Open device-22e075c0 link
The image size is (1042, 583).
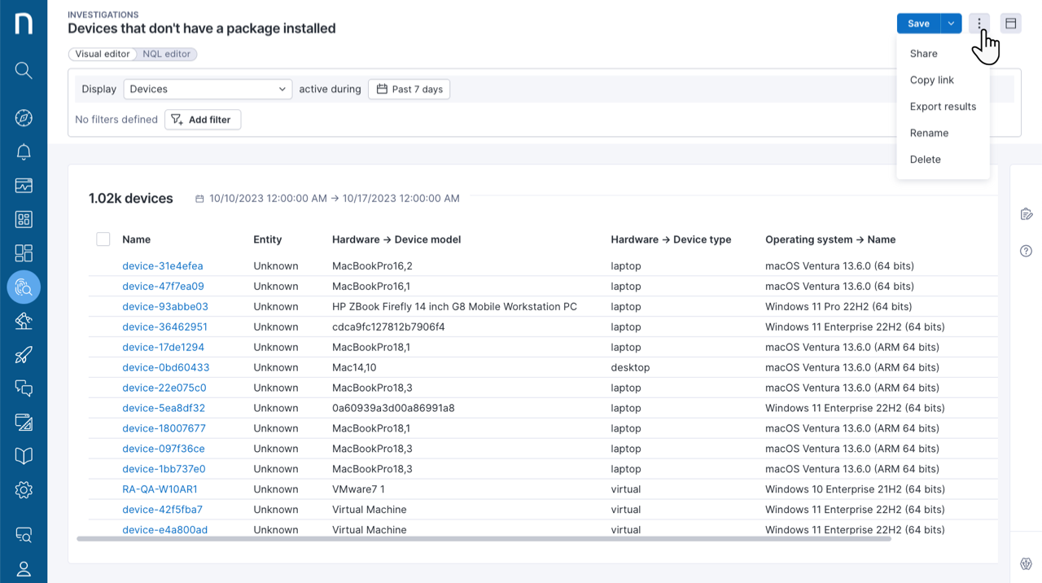click(x=164, y=388)
